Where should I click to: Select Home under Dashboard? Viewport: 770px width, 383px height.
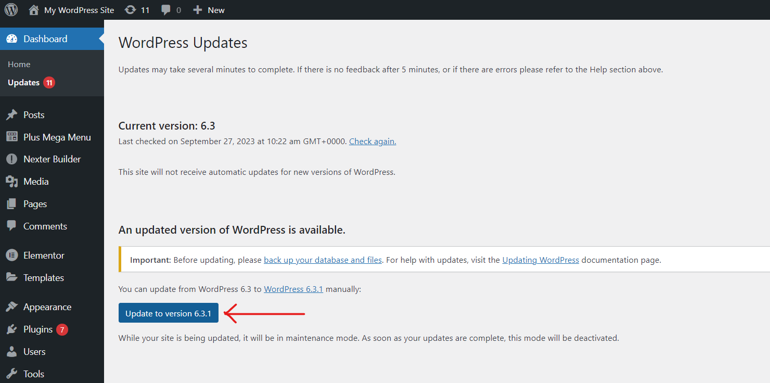pyautogui.click(x=19, y=64)
